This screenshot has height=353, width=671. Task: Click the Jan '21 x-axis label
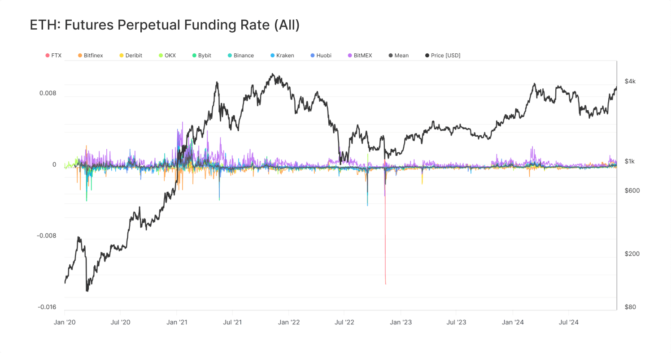(177, 322)
